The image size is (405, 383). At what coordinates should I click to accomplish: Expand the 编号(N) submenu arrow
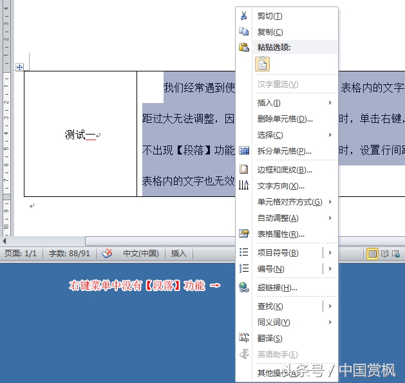pyautogui.click(x=330, y=269)
